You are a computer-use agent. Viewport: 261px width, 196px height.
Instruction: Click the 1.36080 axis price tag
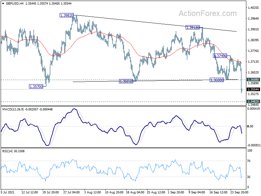(x=253, y=80)
